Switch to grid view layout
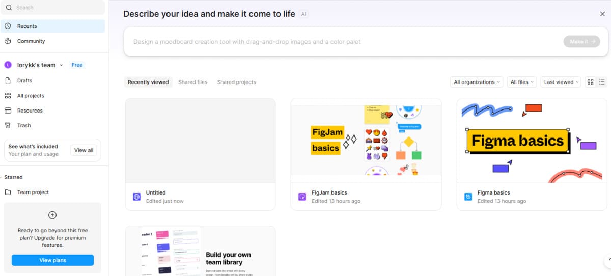This screenshot has height=276, width=611. 590,82
